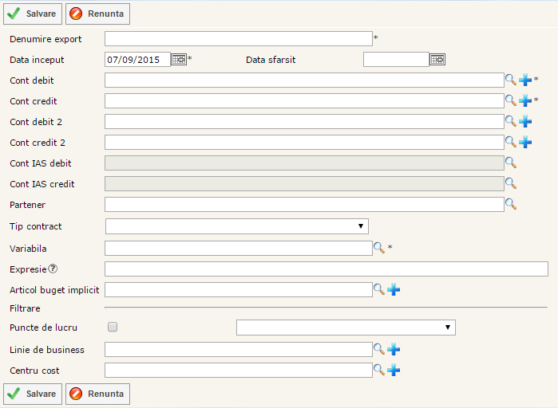Open calendar picker for Data inceput
The width and height of the screenshot is (558, 408).
(x=178, y=59)
